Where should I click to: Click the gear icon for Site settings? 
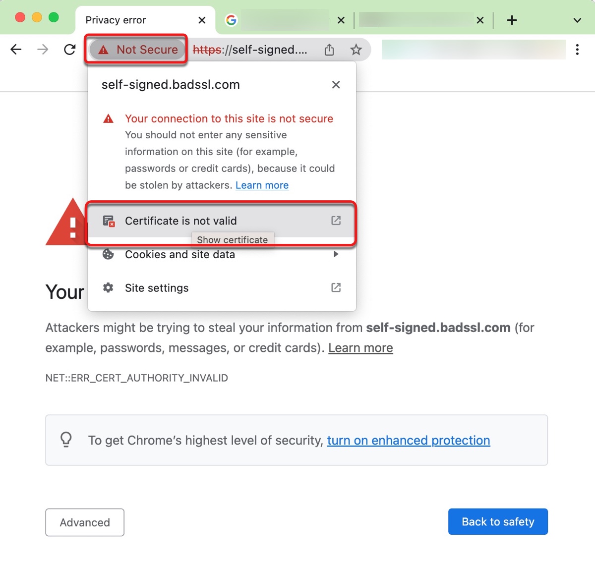109,287
